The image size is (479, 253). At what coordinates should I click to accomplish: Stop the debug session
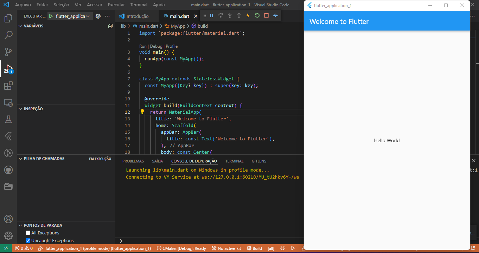266,15
